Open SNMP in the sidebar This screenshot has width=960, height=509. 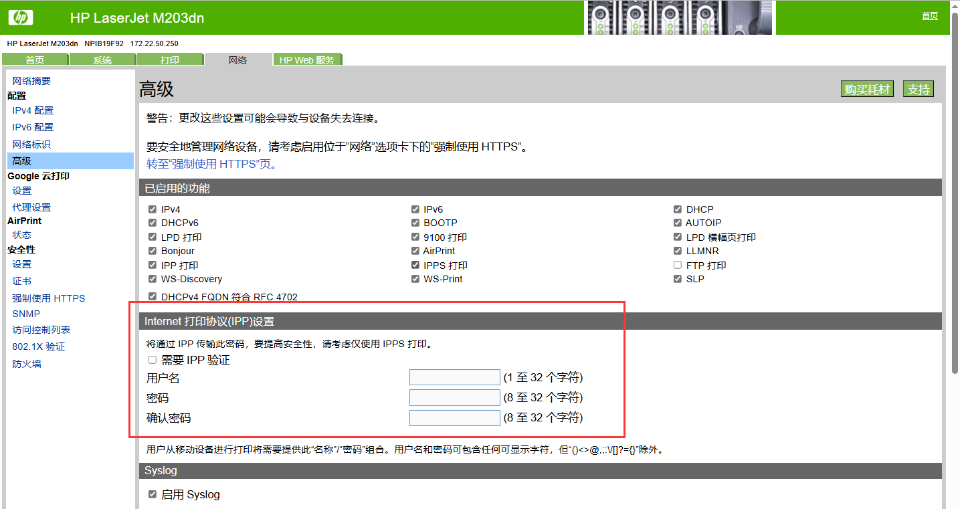(x=26, y=314)
